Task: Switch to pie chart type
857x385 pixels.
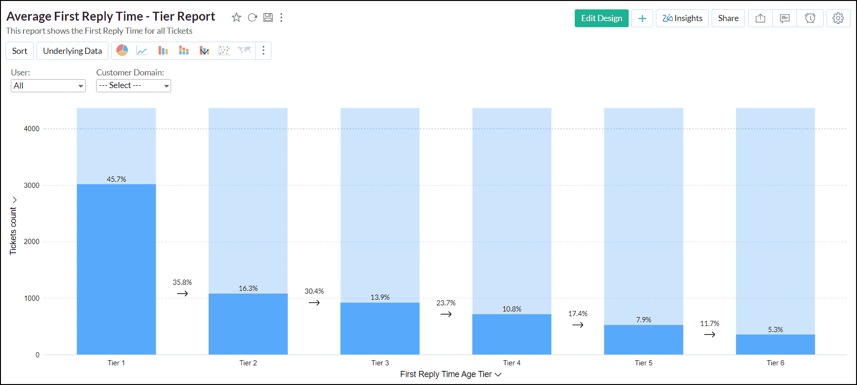Action: point(122,51)
